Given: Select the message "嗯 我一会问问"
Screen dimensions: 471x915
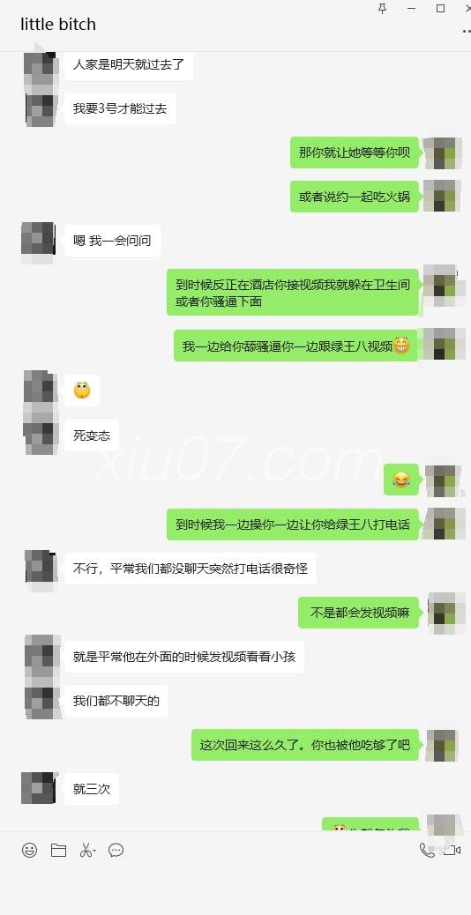Looking at the screenshot, I should (112, 241).
